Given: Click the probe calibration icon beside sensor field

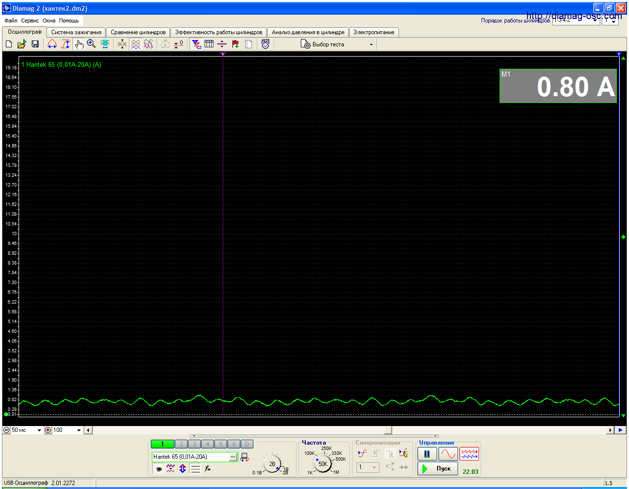Looking at the screenshot, I should (x=244, y=457).
